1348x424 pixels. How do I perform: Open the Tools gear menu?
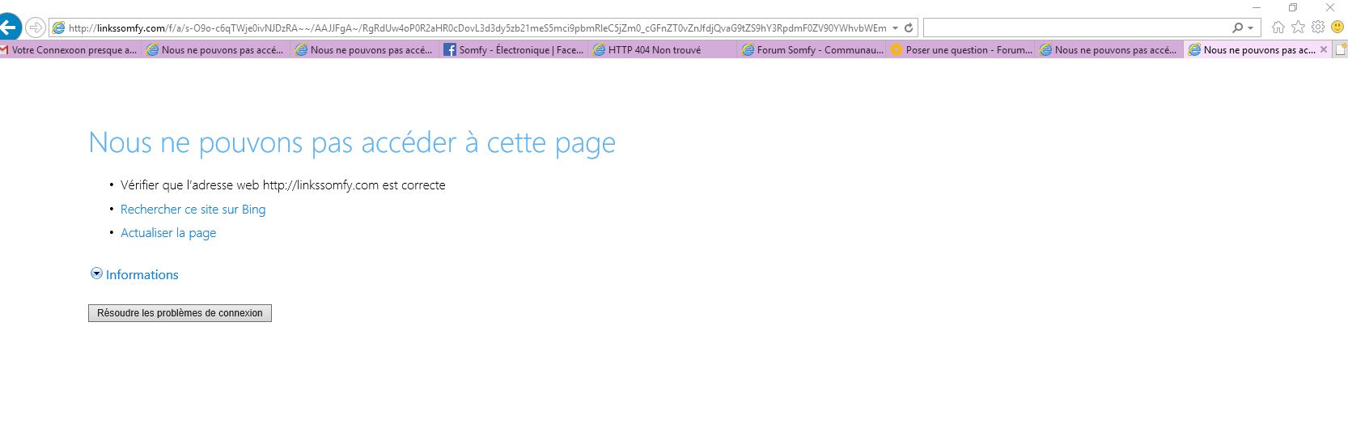pos(1318,28)
